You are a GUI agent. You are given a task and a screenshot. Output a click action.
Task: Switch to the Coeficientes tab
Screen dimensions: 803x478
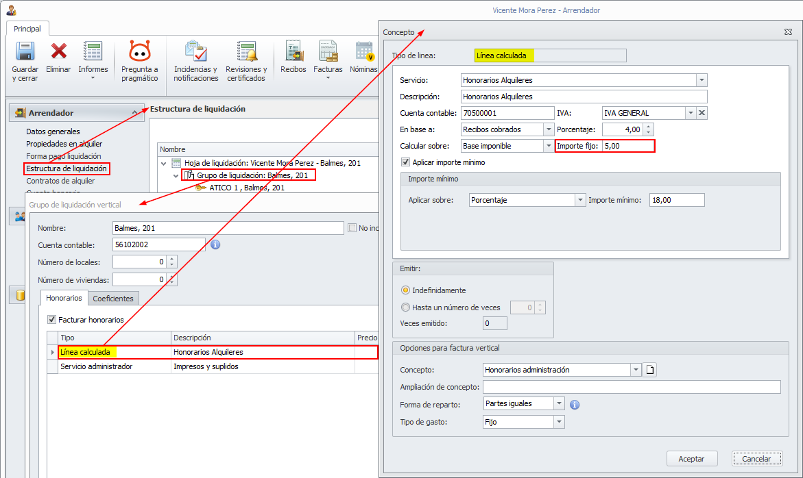coord(113,298)
